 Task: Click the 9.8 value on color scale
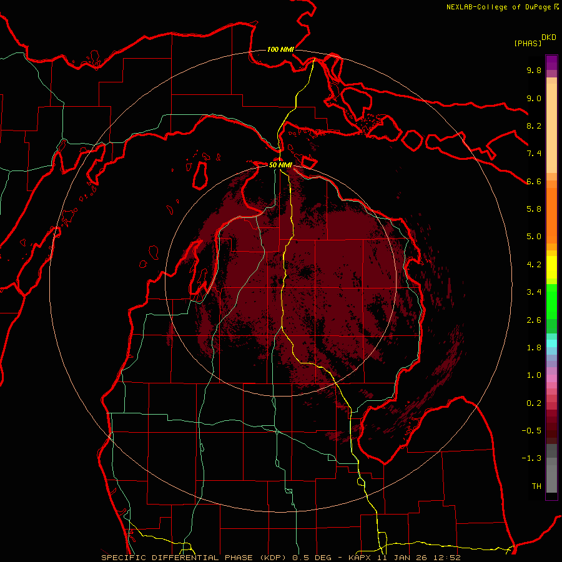(534, 70)
